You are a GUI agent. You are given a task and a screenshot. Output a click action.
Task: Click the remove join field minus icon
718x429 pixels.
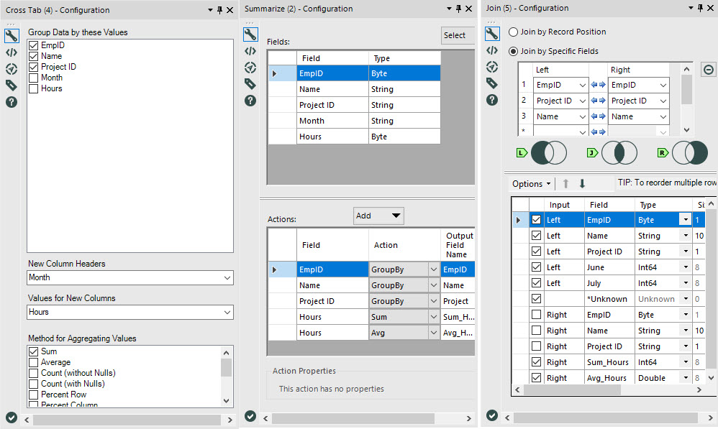pos(708,70)
